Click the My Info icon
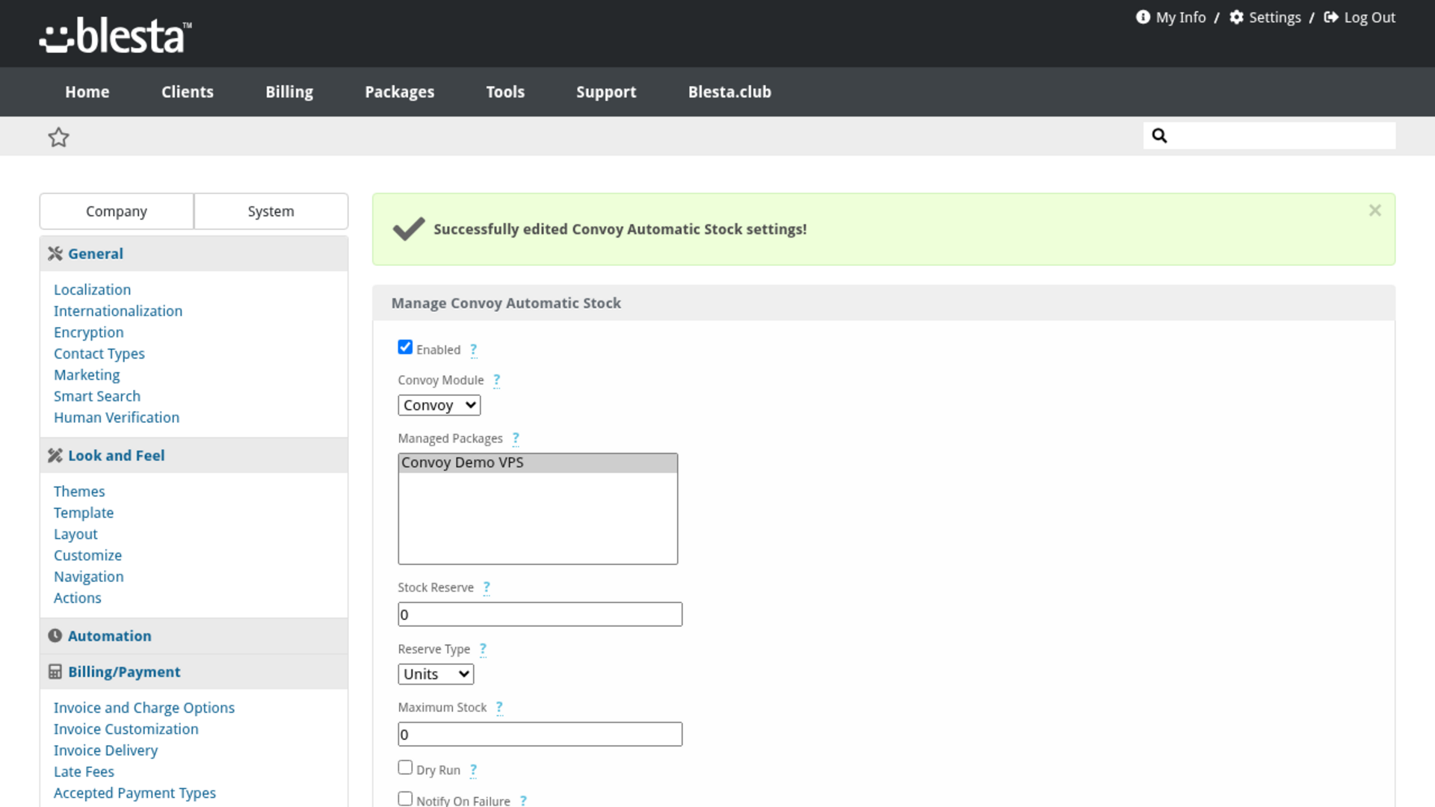This screenshot has height=807, width=1435. click(x=1143, y=17)
